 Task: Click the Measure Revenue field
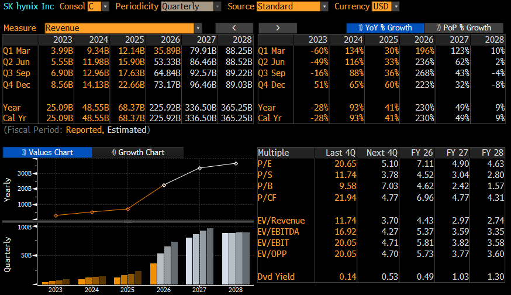119,29
